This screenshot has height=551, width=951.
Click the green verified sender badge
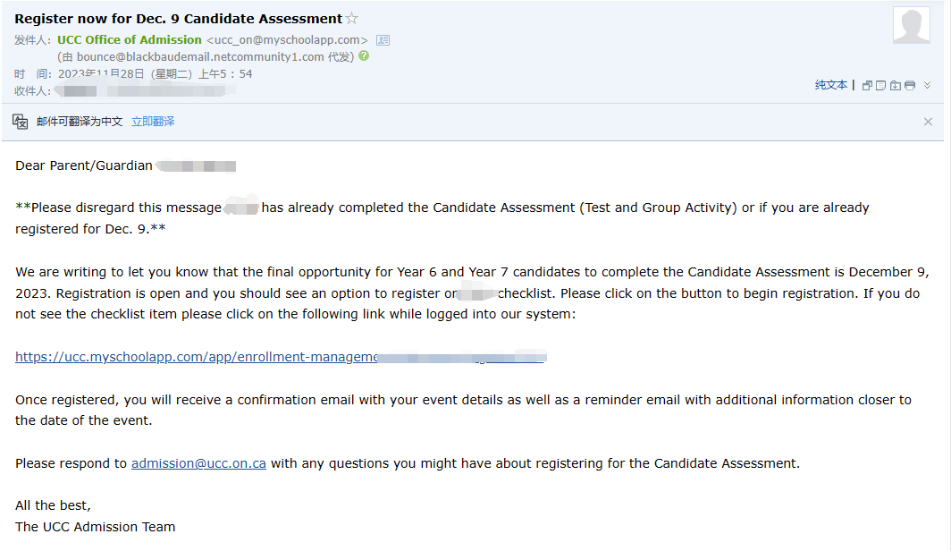point(364,55)
